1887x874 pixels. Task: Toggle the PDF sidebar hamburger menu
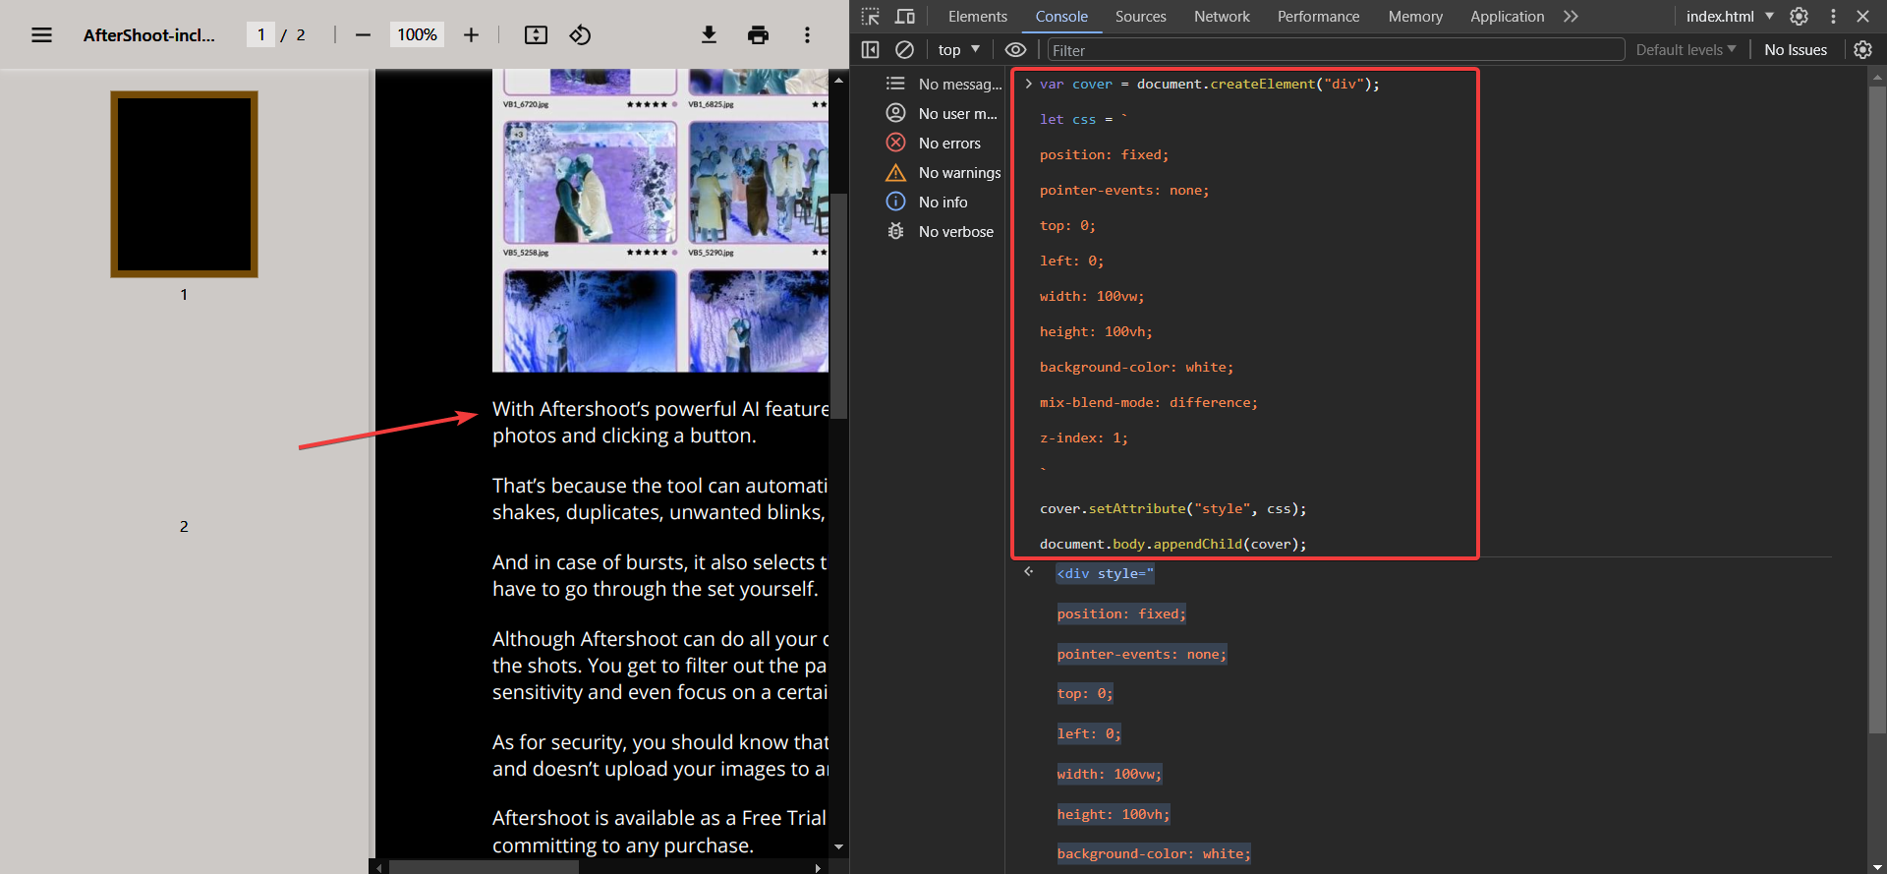point(41,35)
